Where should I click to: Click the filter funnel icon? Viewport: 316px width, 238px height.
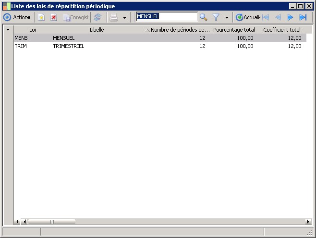point(216,17)
